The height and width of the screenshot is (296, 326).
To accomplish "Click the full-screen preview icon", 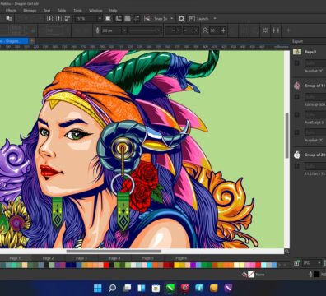I will [108, 19].
